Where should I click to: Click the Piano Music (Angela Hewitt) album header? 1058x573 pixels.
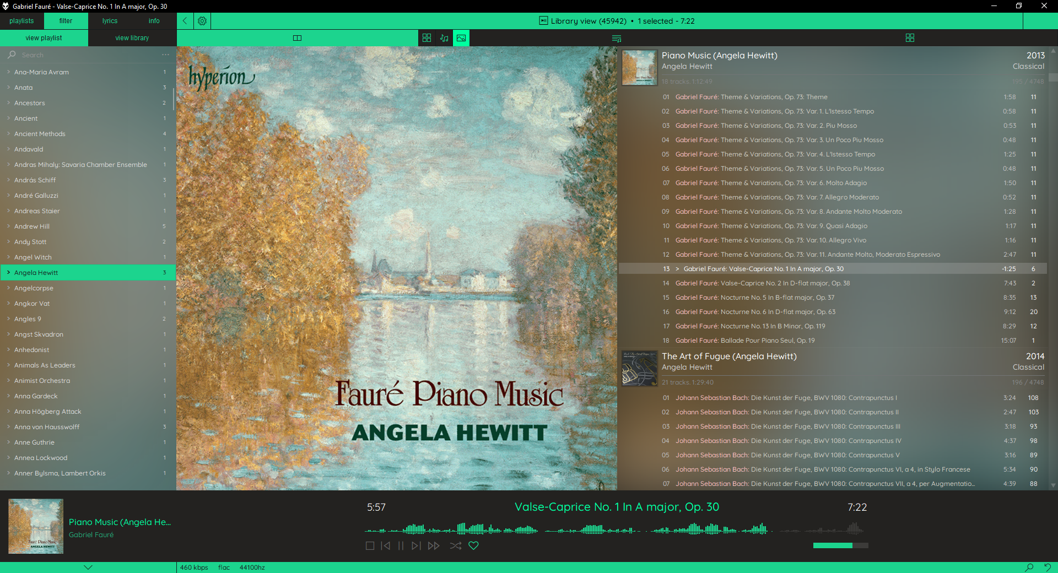click(x=719, y=56)
